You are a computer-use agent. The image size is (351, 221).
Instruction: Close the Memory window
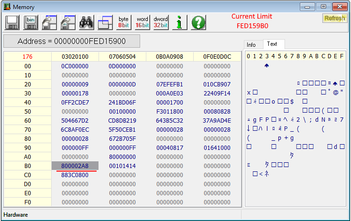[340, 7]
